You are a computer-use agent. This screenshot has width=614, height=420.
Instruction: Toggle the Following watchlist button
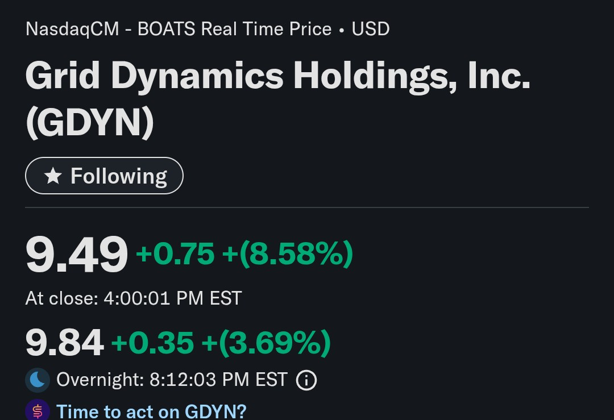[104, 176]
